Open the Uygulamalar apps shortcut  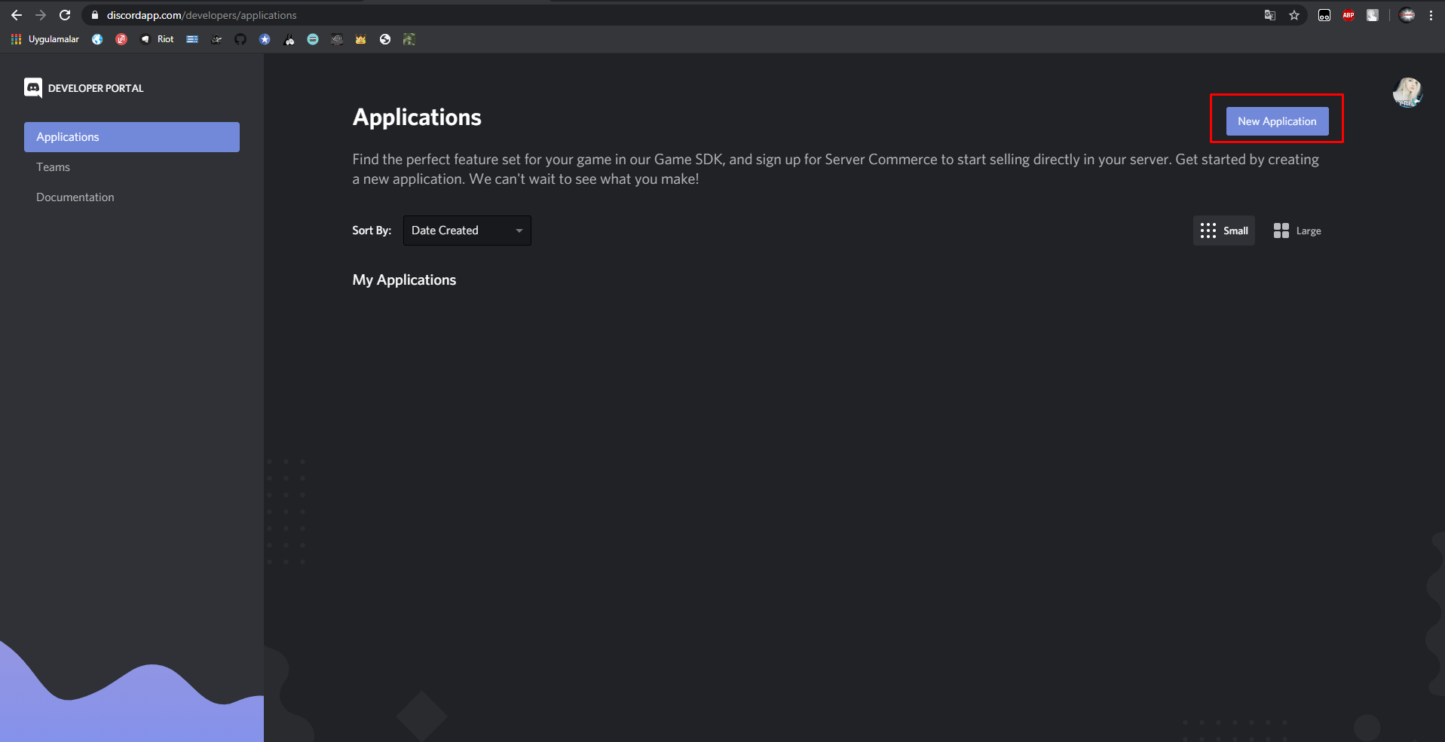coord(45,39)
